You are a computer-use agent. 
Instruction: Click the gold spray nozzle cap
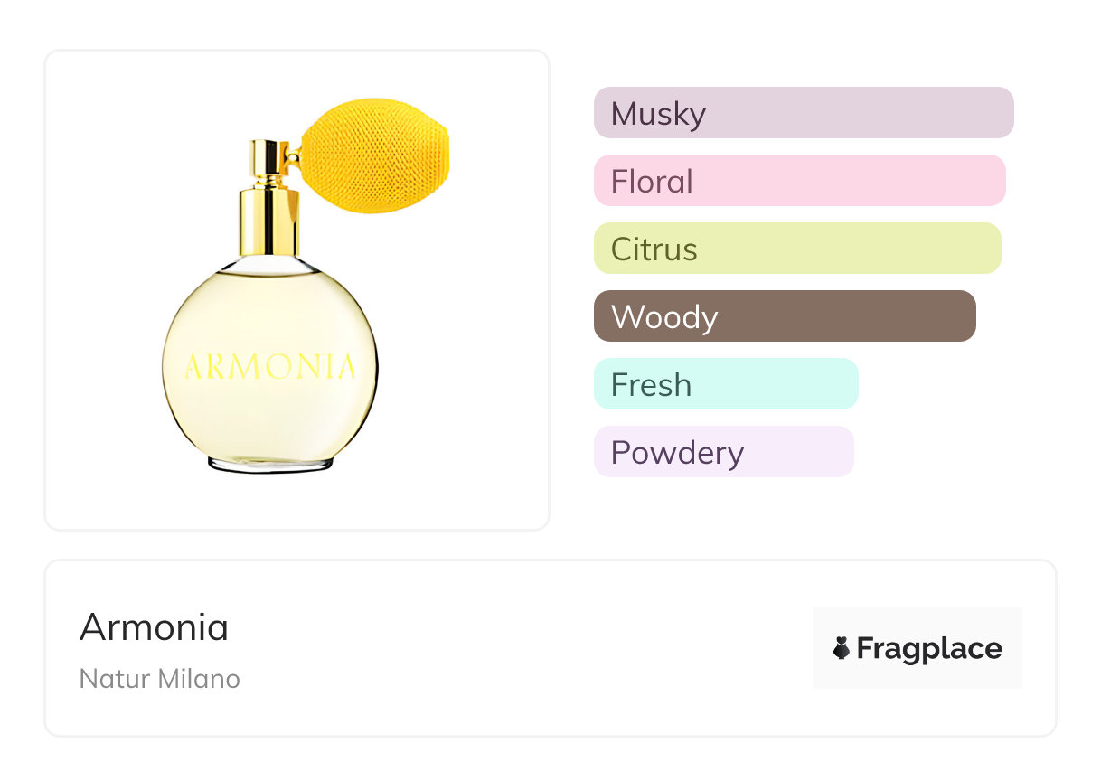tap(268, 164)
